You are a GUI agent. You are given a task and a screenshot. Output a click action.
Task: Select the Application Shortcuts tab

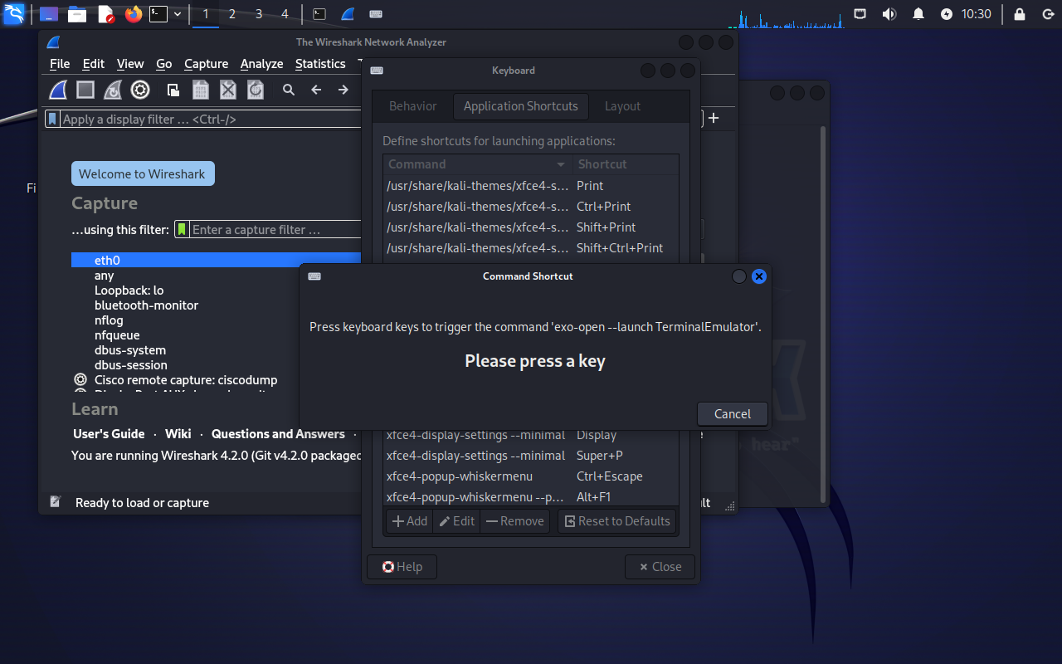point(521,106)
